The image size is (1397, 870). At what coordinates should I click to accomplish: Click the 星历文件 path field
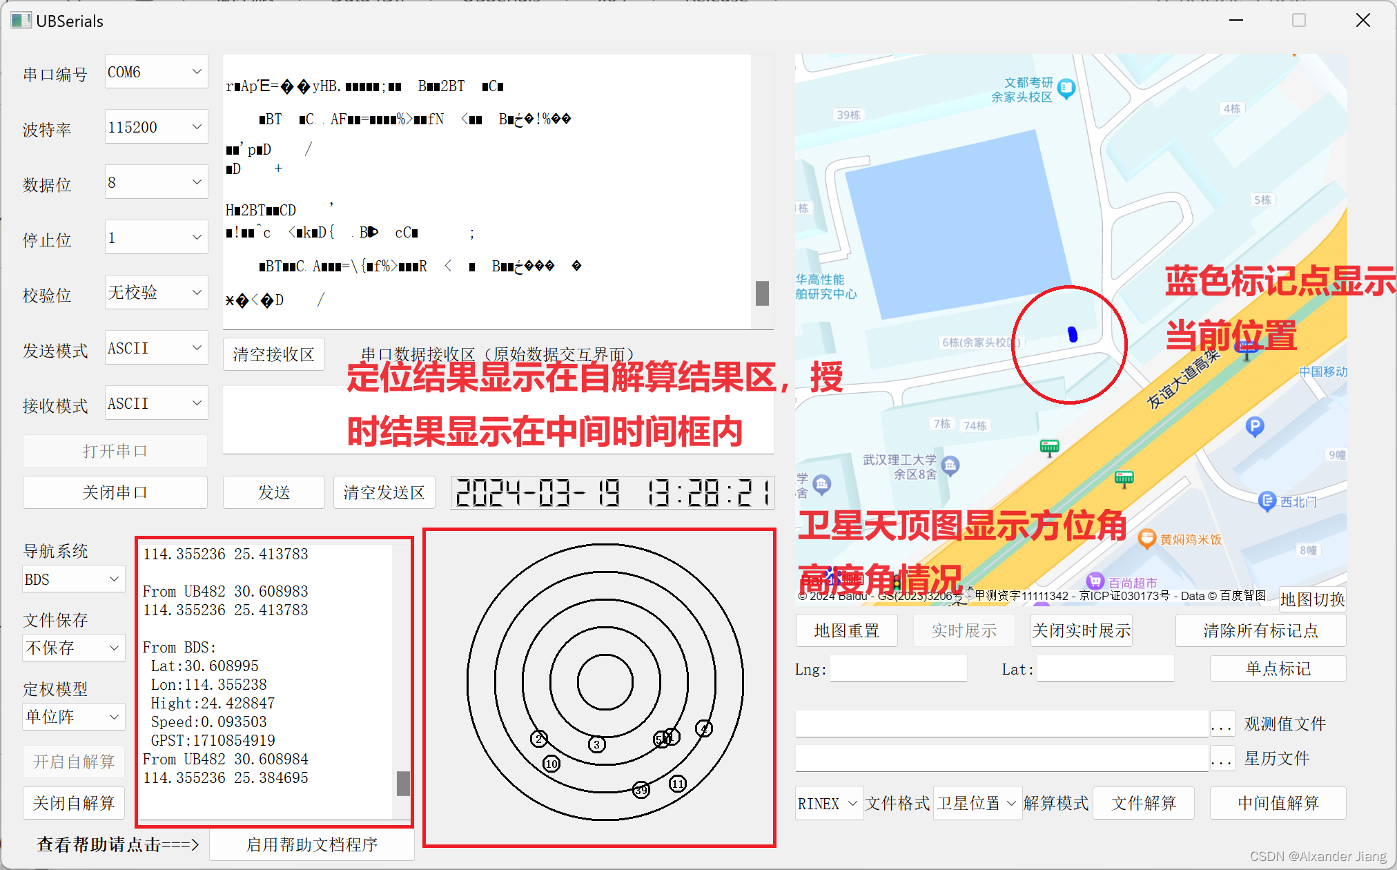[1002, 758]
